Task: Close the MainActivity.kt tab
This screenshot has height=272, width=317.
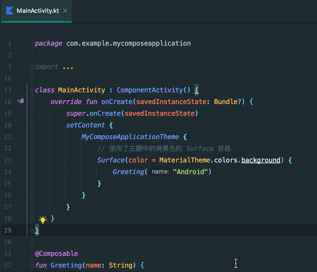Action: (x=65, y=11)
